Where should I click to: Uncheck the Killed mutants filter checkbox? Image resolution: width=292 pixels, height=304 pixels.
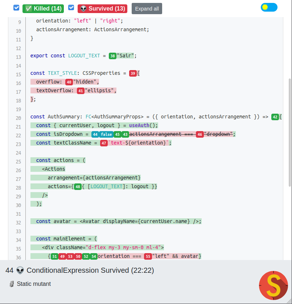point(16,8)
